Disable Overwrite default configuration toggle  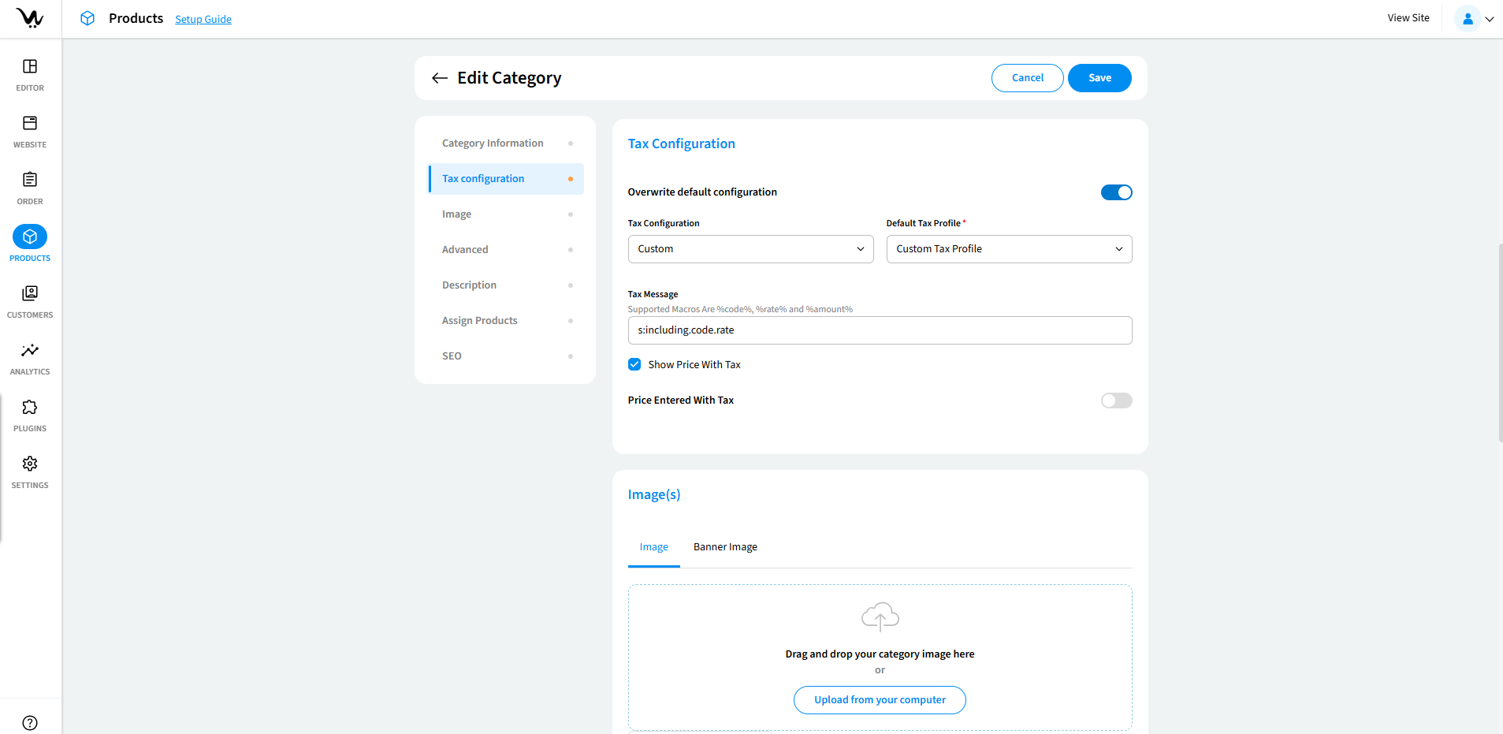point(1116,192)
